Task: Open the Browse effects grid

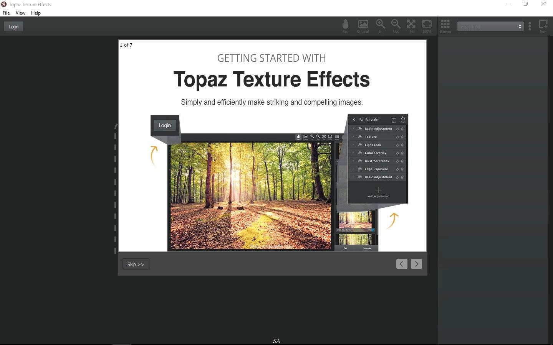Action: point(445,26)
